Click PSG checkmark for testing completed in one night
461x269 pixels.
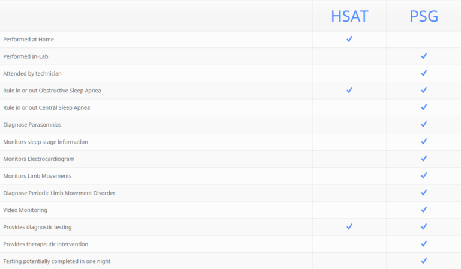point(424,261)
